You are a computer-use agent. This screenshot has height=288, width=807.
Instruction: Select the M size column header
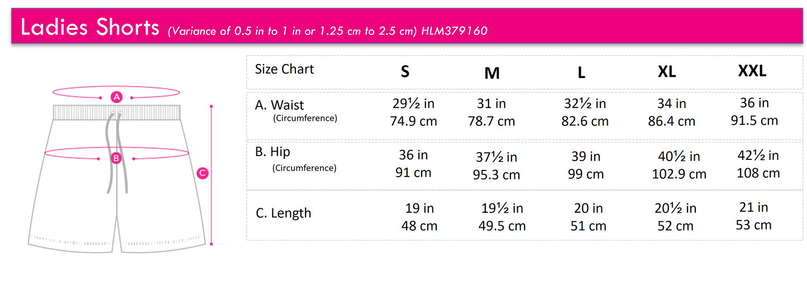[x=491, y=73]
